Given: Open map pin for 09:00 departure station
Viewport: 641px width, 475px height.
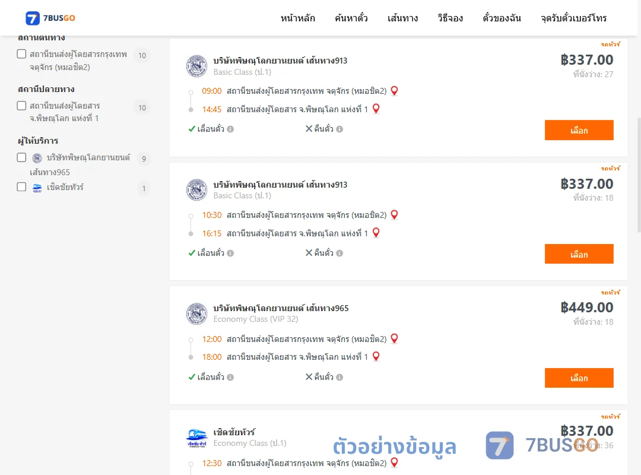Looking at the screenshot, I should coord(395,91).
